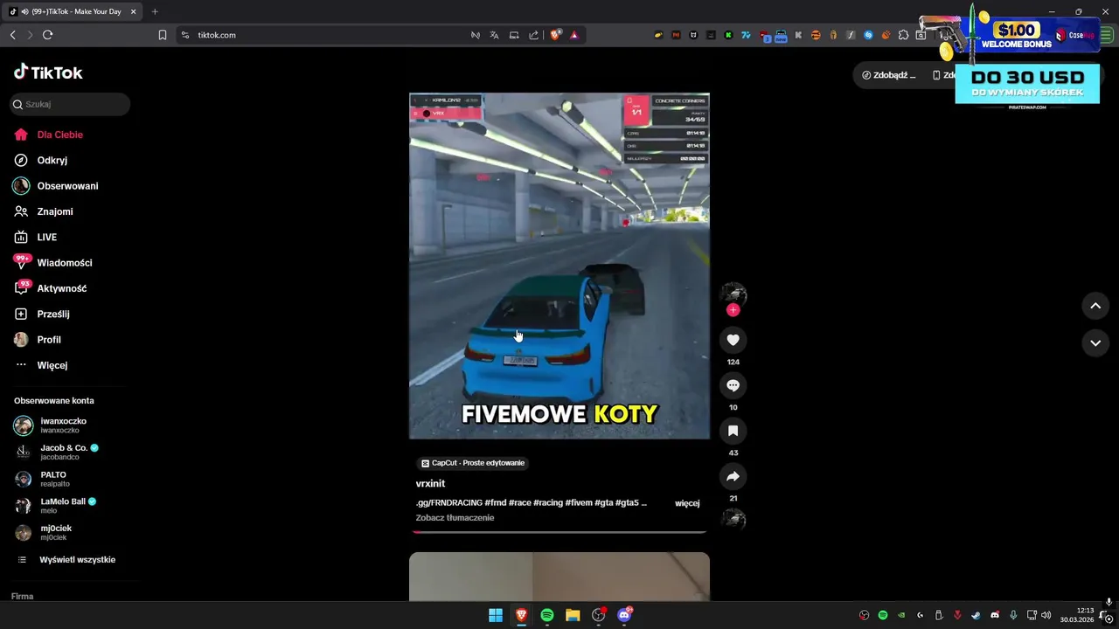Open Aktywność notifications
This screenshot has height=629, width=1119.
tap(51, 288)
